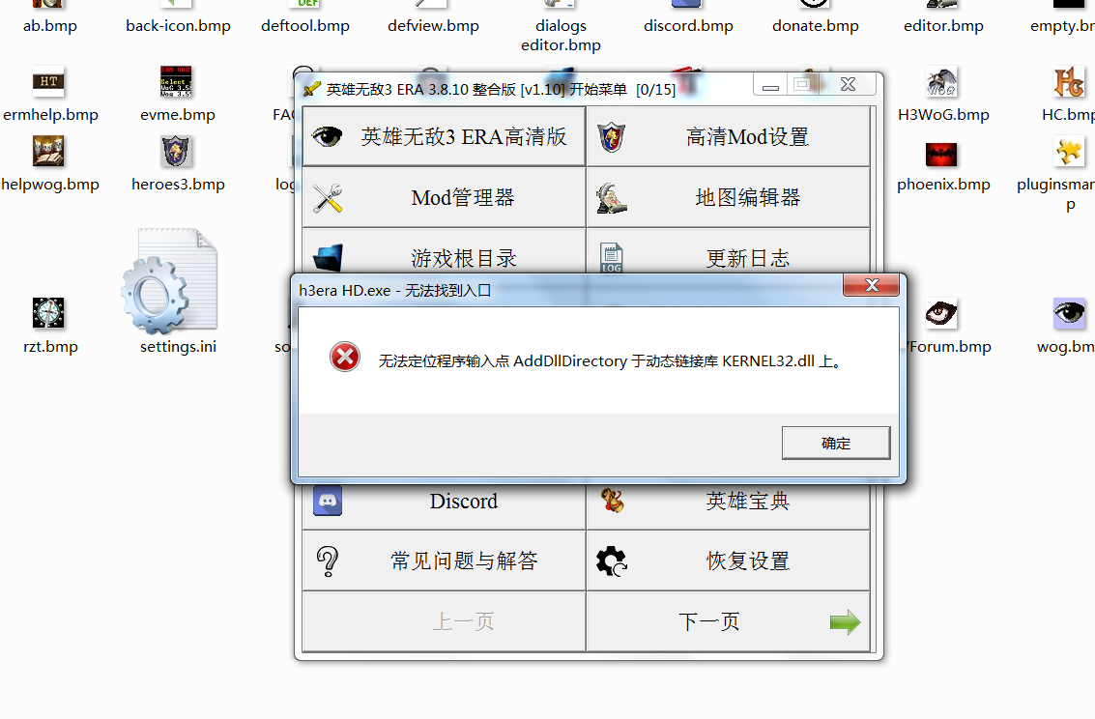This screenshot has width=1095, height=719.
Task: Click the ab.bmp file name
Action: pos(50,26)
